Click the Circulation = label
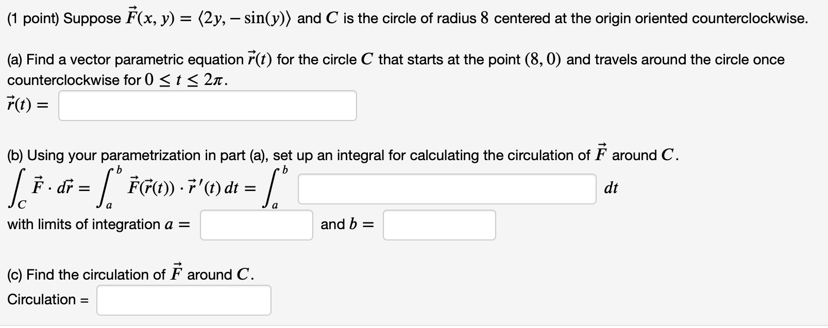828x328 pixels. [46, 300]
